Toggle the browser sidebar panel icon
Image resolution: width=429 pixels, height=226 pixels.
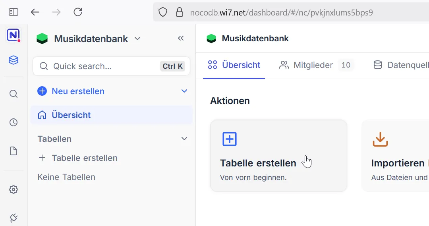14,12
